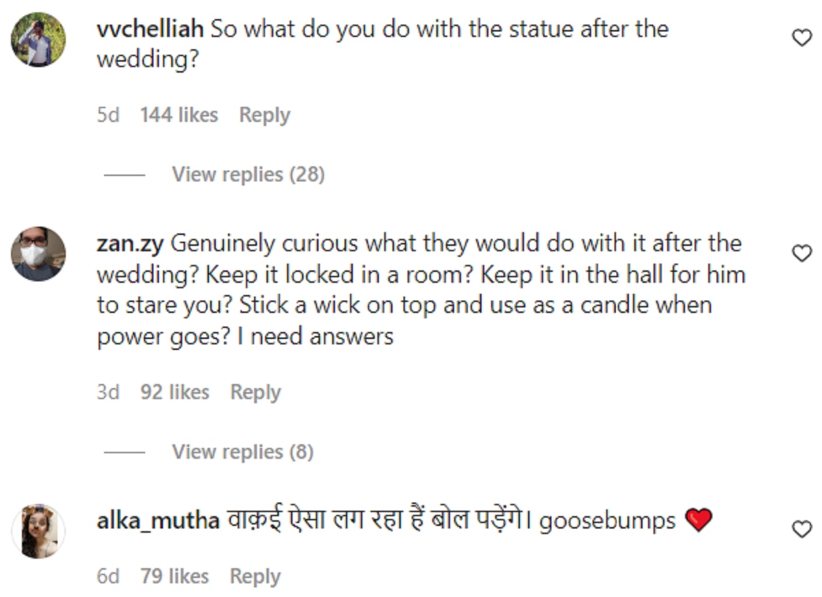Open alka_mutha's profile picture

38,531
